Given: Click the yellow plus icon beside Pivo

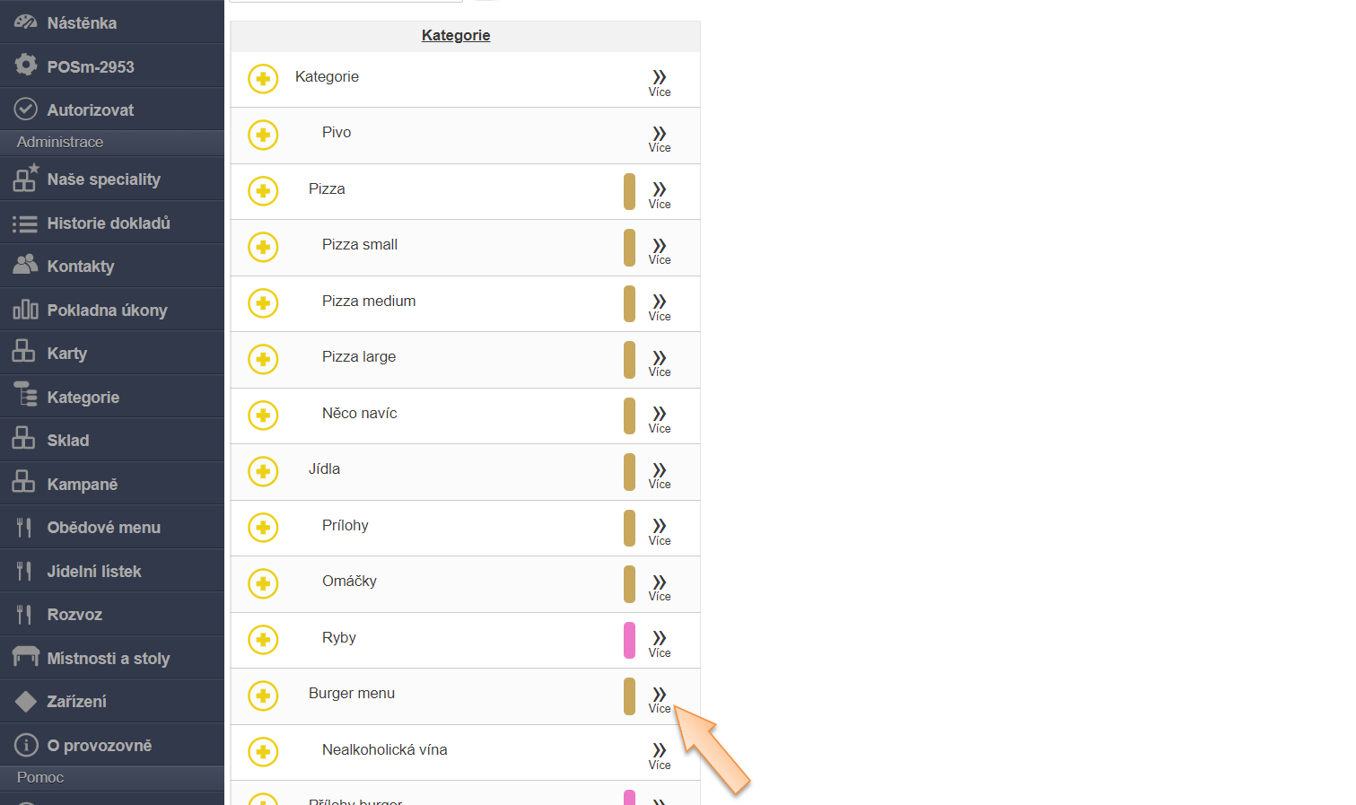Looking at the screenshot, I should (x=263, y=136).
